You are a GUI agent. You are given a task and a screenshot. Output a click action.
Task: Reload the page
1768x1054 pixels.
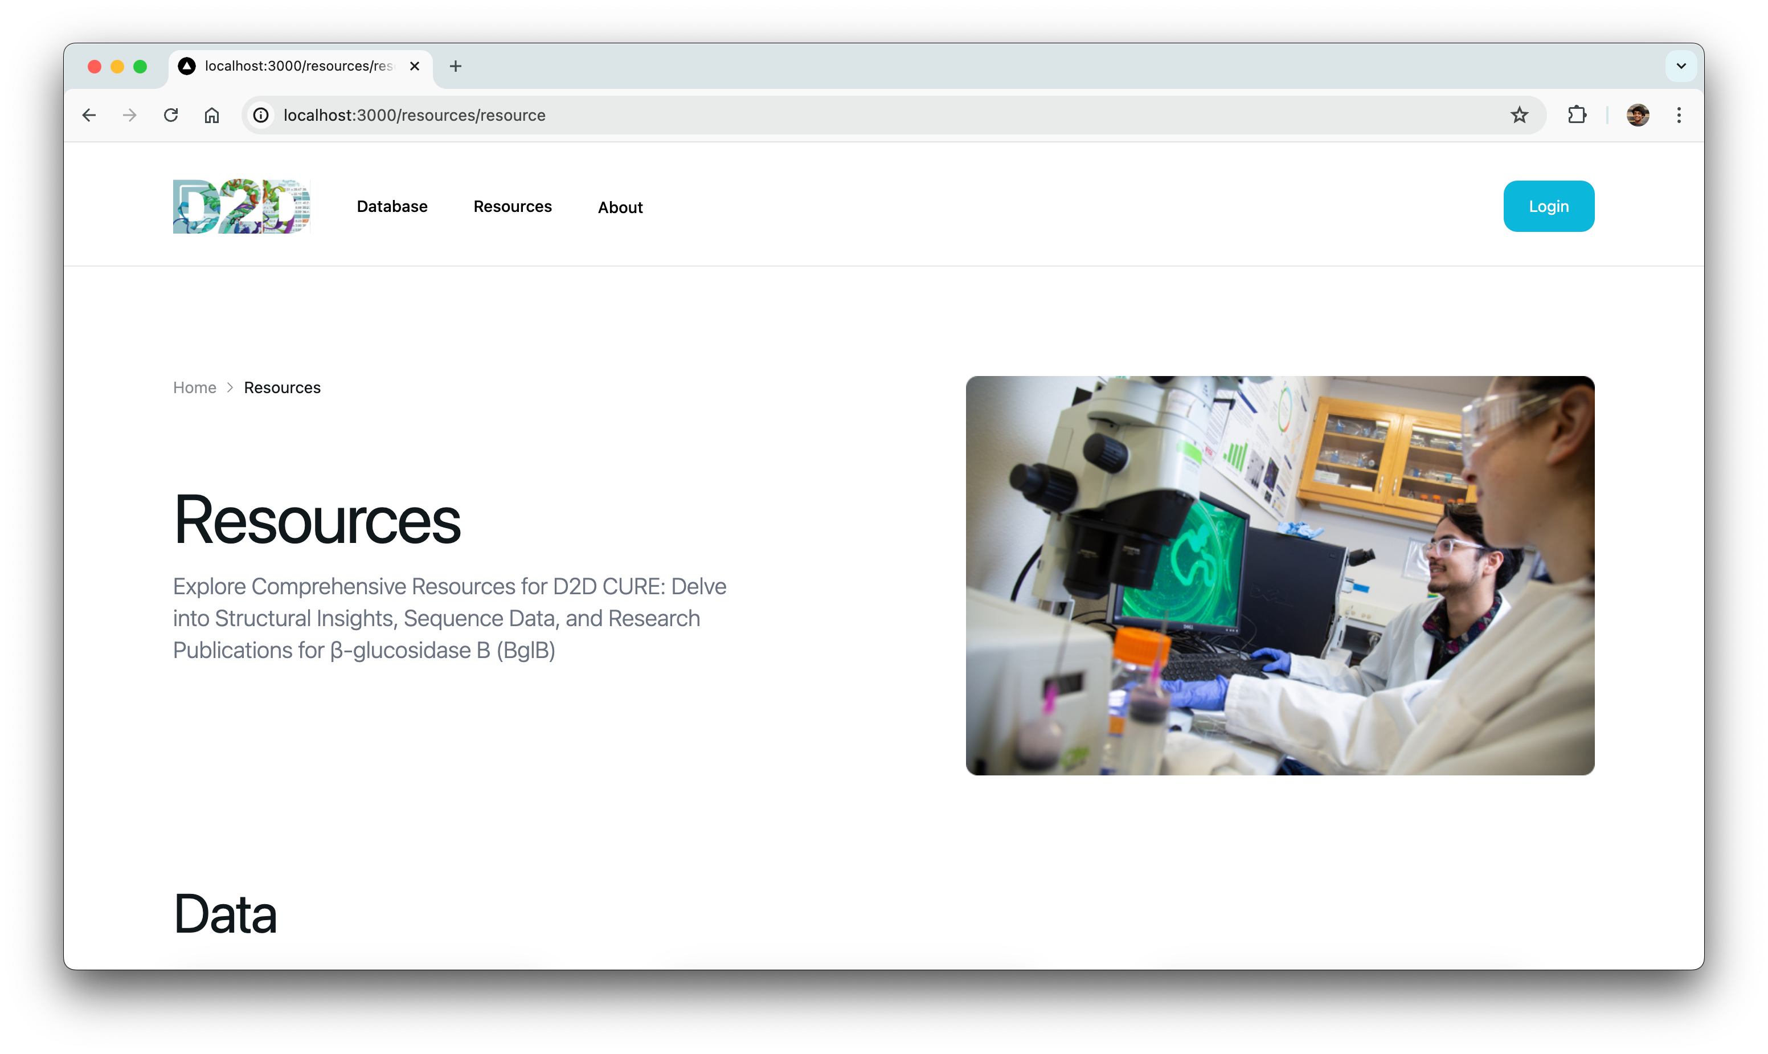170,115
